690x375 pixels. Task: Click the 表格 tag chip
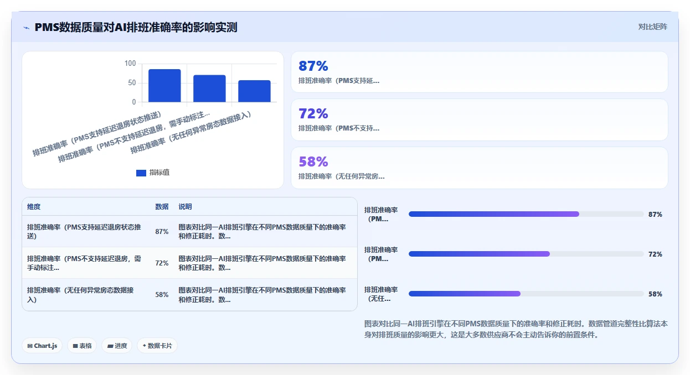82,346
